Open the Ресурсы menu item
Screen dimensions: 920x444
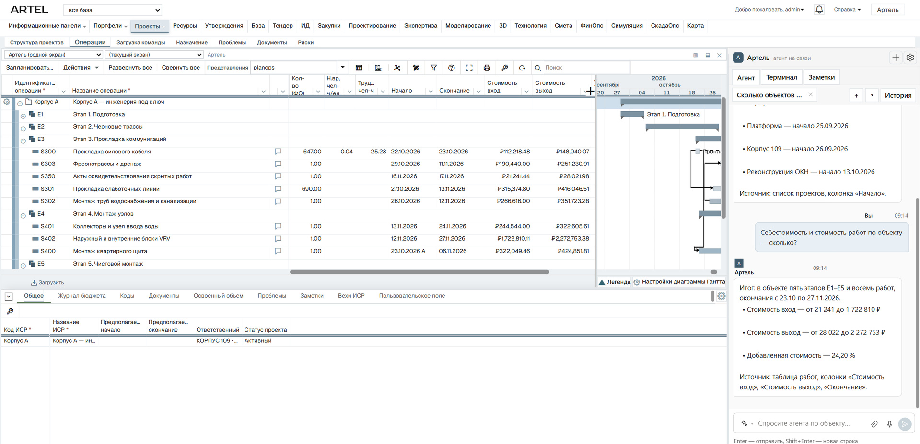pos(185,26)
